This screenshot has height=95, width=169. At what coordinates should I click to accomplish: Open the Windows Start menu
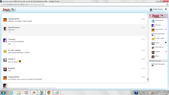3,93
